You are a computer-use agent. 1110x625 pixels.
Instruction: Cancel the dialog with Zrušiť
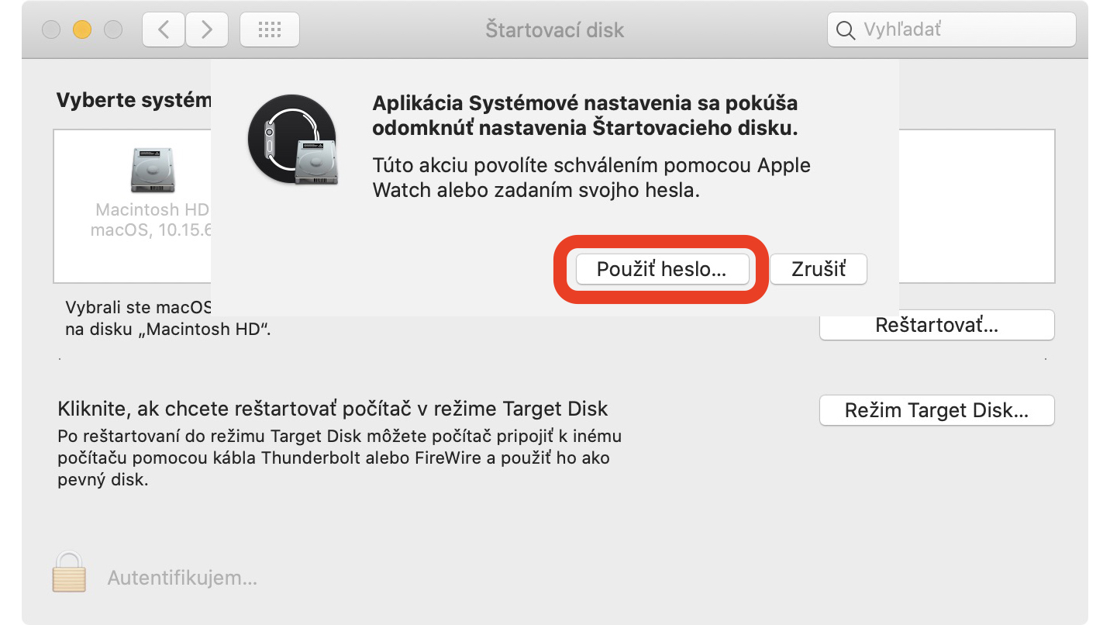819,269
